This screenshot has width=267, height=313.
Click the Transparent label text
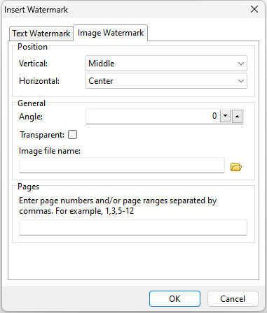[x=42, y=135]
